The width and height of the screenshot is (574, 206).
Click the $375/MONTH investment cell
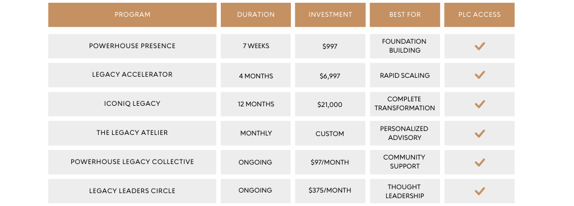[330, 191]
